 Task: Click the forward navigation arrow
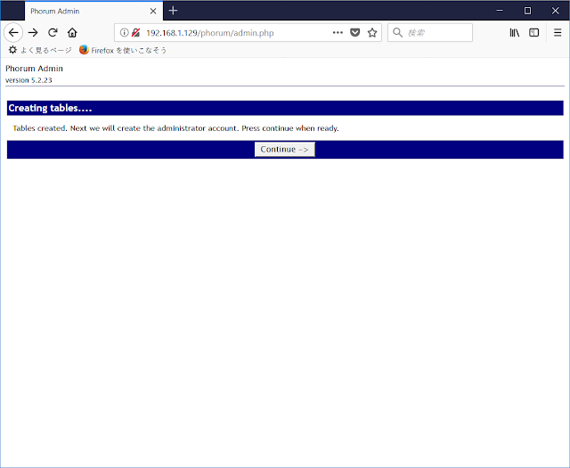33,33
